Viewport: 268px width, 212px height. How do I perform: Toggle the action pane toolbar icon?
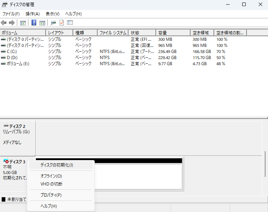click(x=42, y=23)
